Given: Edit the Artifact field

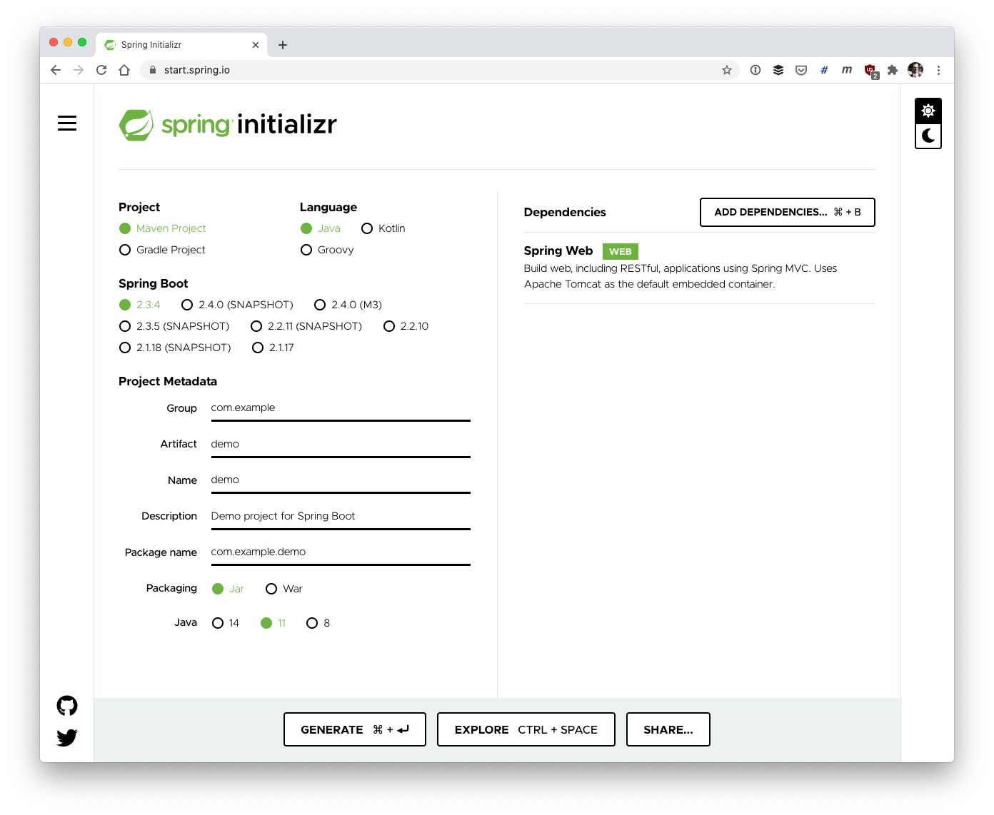Looking at the screenshot, I should pyautogui.click(x=341, y=445).
